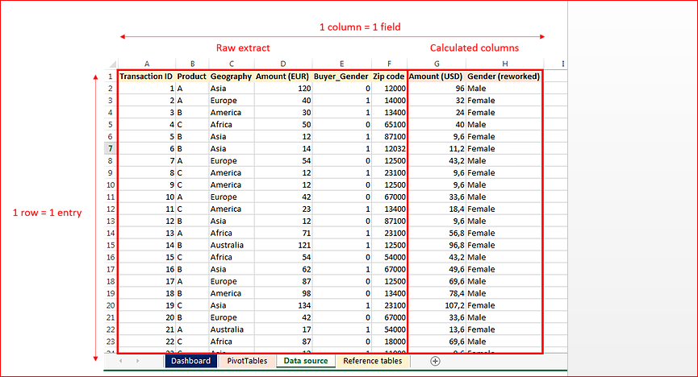Screen dimensions: 698x377
Task: Click the Zip code header cell
Action: 389,76
